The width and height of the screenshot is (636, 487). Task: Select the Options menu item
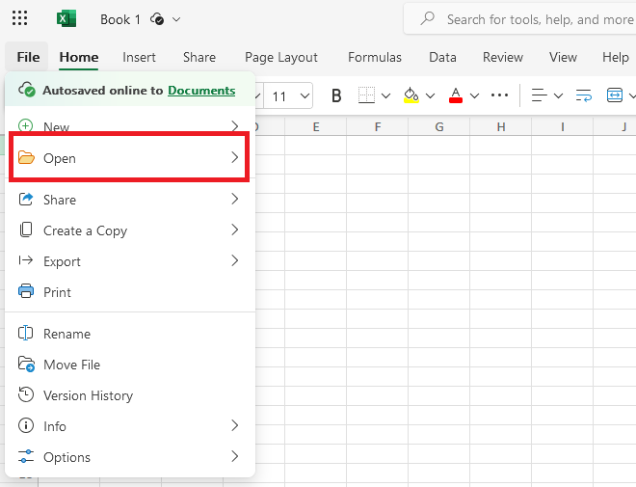coord(130,456)
